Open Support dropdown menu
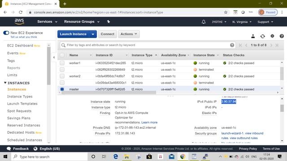Viewport: 287px width, 161px height. point(265,22)
